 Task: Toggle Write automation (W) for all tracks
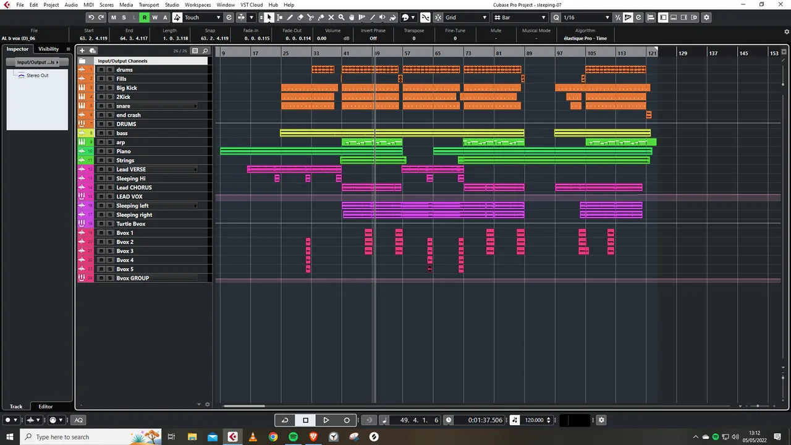pyautogui.click(x=154, y=17)
